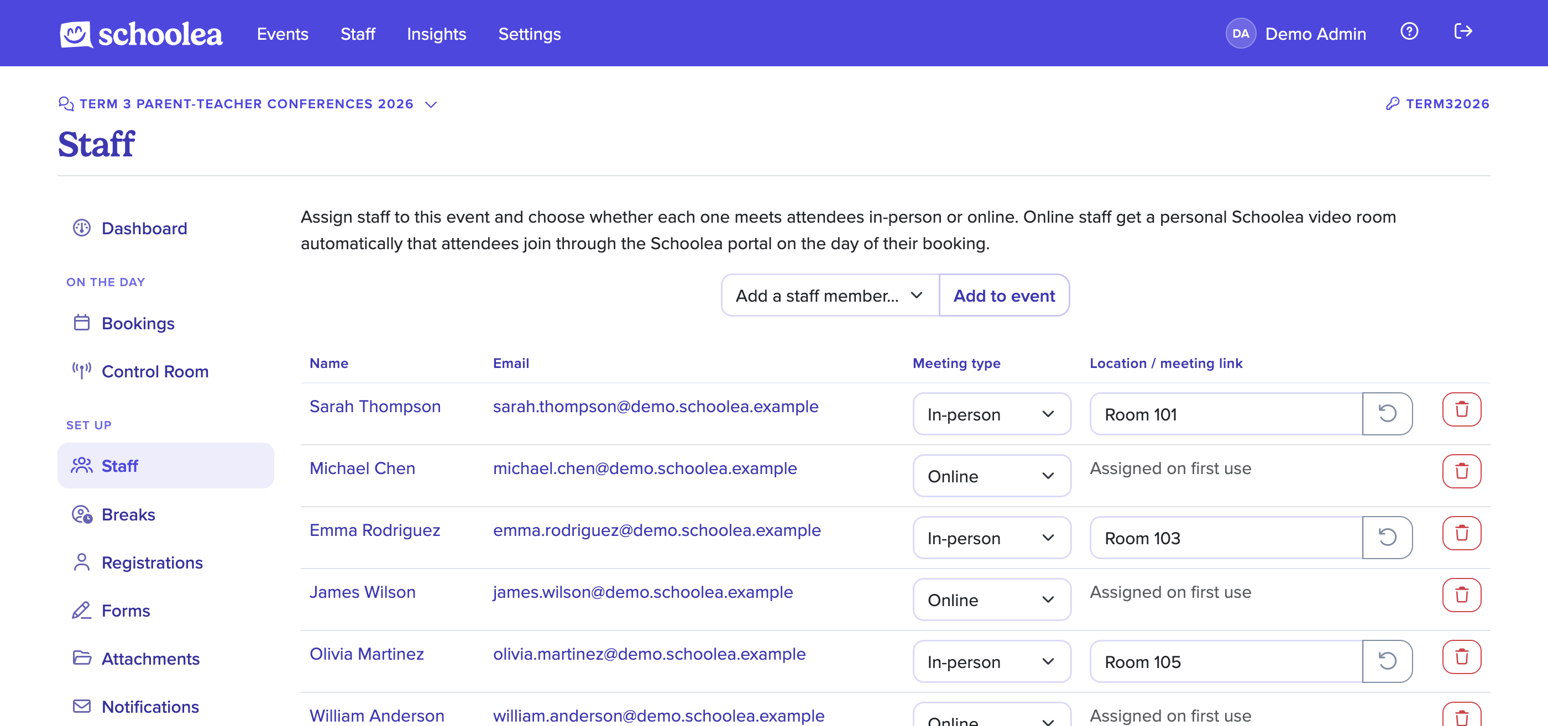Expand the Term 3 Parent-Teacher Conferences selector
This screenshot has height=726, width=1548.
(x=248, y=104)
